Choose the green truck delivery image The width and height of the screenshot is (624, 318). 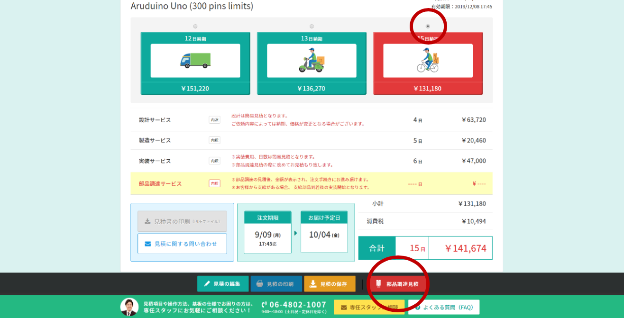click(195, 61)
